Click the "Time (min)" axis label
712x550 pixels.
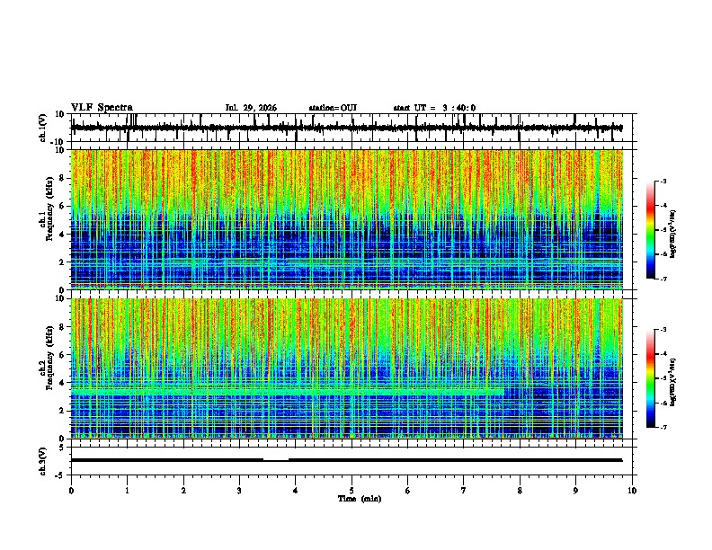(360, 499)
